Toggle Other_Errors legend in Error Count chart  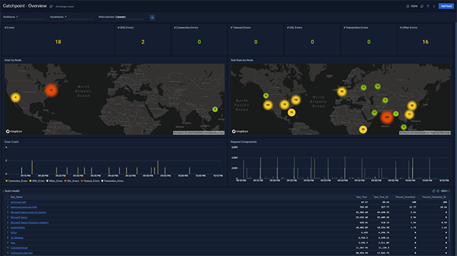(x=55, y=181)
